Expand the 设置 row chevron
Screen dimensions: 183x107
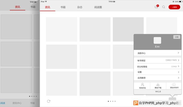coord(178,72)
